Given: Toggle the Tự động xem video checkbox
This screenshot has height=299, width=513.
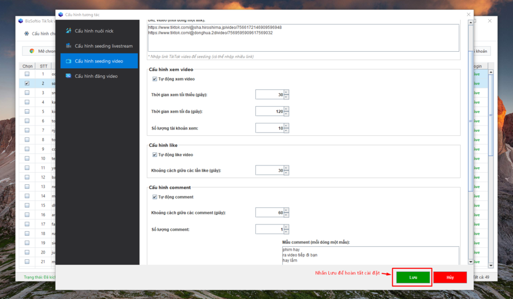Looking at the screenshot, I should (154, 79).
